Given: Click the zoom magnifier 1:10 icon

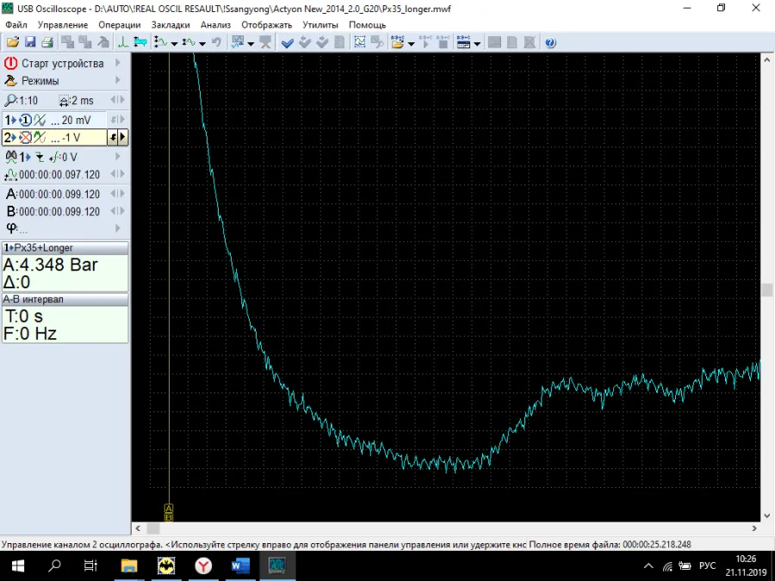Looking at the screenshot, I should 11,101.
